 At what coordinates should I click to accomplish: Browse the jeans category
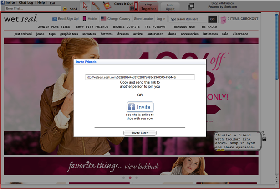click(x=40, y=34)
